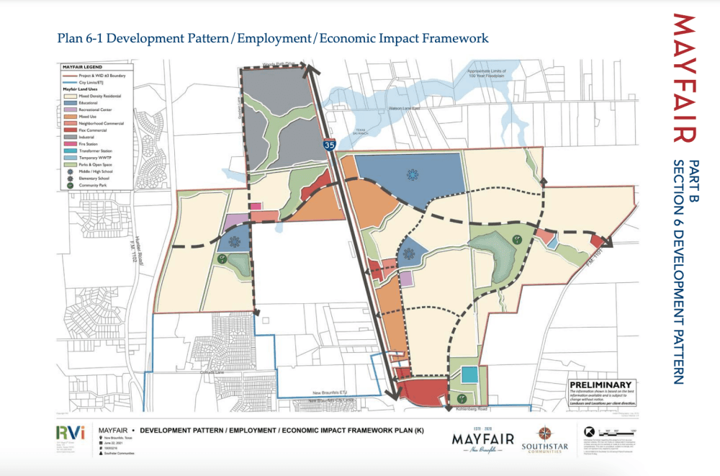Click the Mixed Density Residential legend swatch
Screen dimensions: 720x476
[x=71, y=96]
